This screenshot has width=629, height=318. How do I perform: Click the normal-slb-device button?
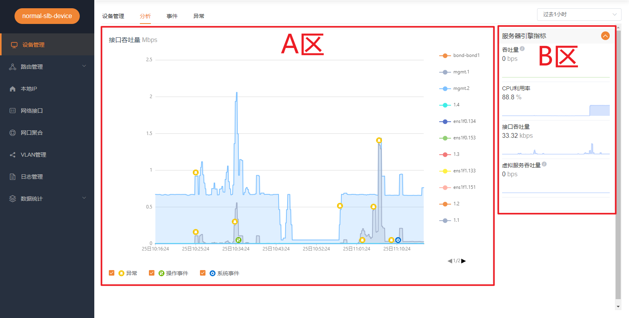47,16
